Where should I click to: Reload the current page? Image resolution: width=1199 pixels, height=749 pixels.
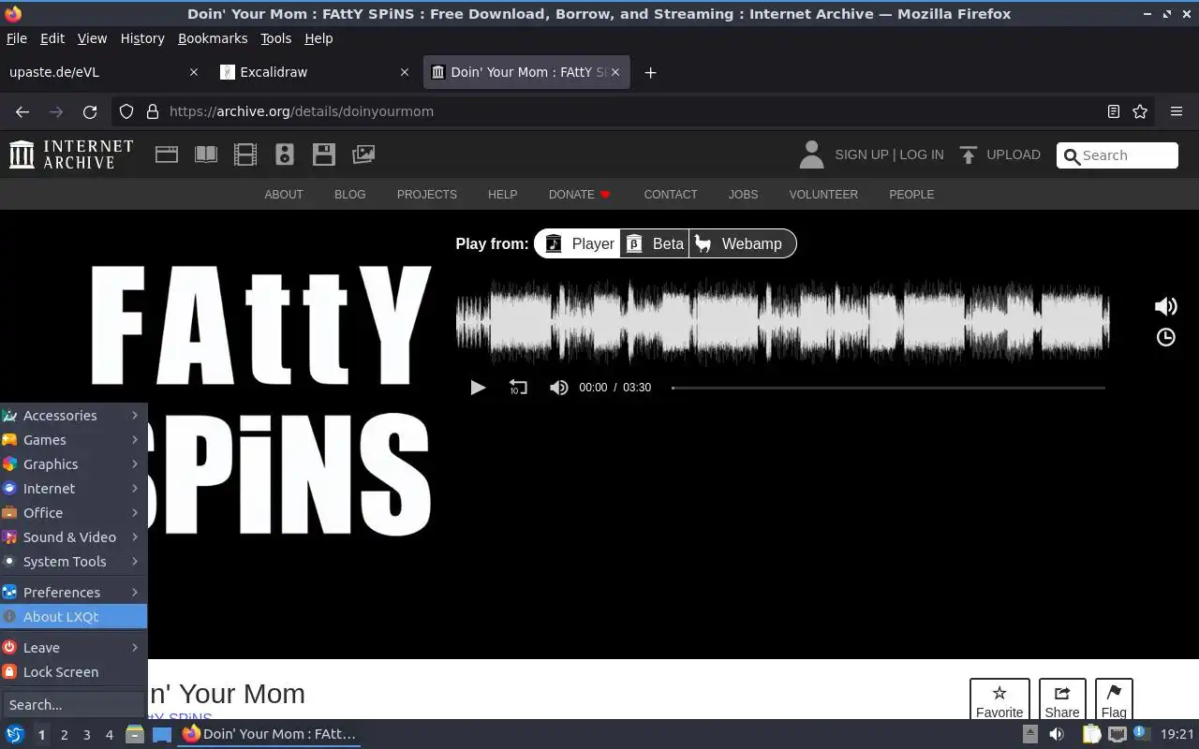pyautogui.click(x=90, y=111)
